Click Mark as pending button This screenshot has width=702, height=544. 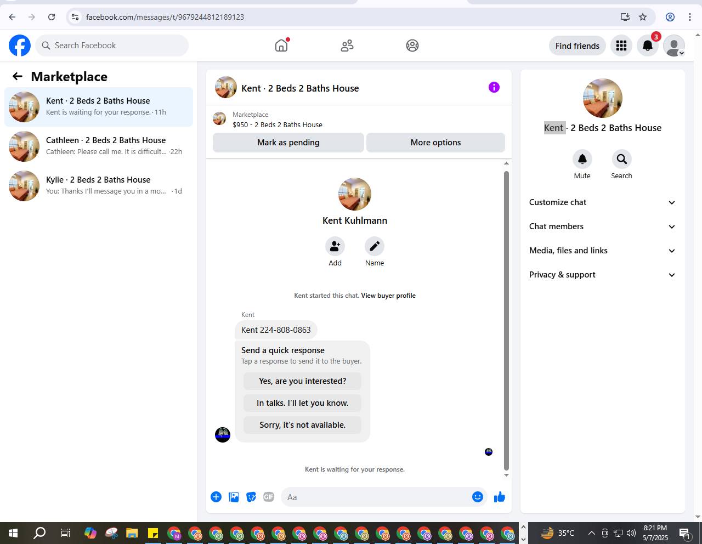click(x=288, y=143)
